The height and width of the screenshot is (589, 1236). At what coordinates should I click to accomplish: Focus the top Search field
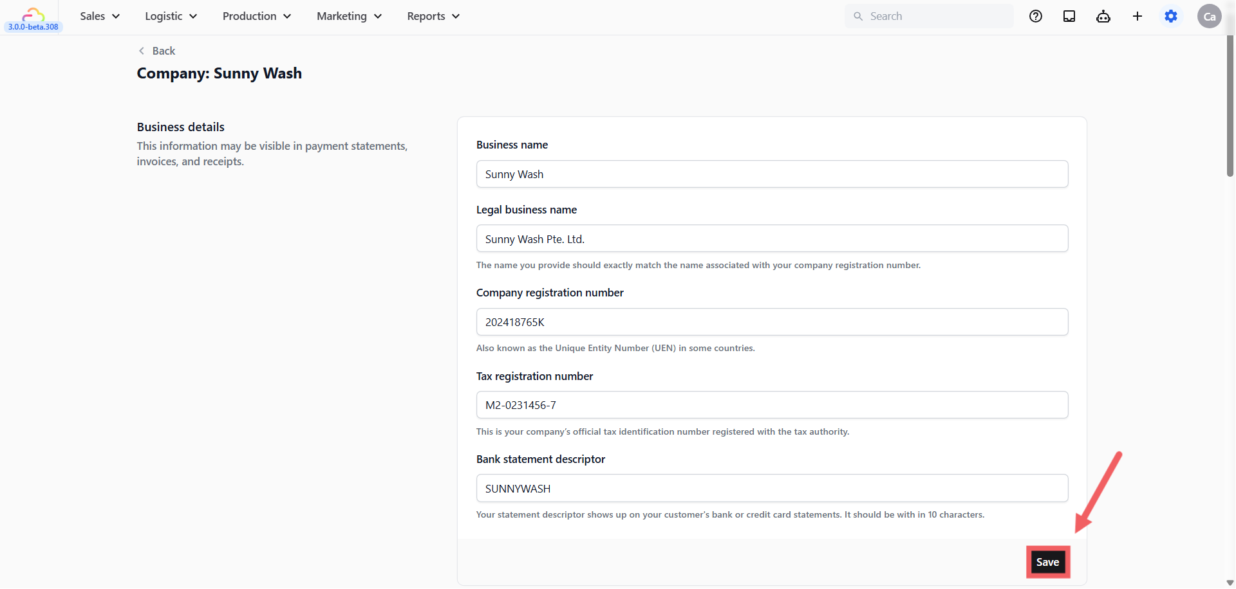coord(929,16)
